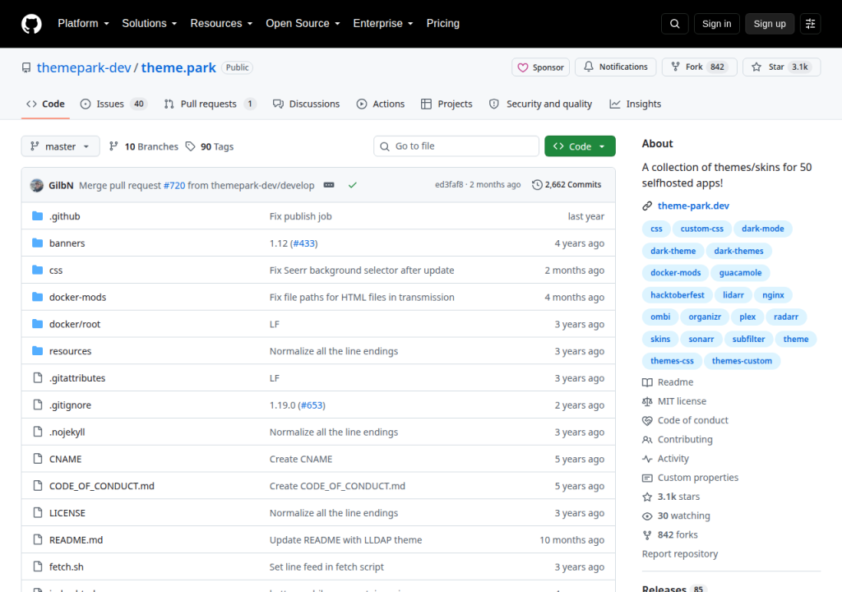The width and height of the screenshot is (842, 592).
Task: Open the appearance settings icon in header
Action: click(x=810, y=24)
